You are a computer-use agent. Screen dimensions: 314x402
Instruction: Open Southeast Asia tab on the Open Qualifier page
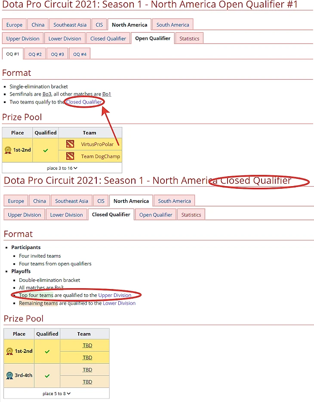pos(70,25)
